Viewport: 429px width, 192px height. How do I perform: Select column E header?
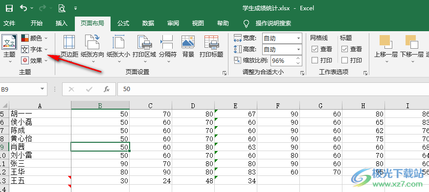pyautogui.click(x=236, y=106)
